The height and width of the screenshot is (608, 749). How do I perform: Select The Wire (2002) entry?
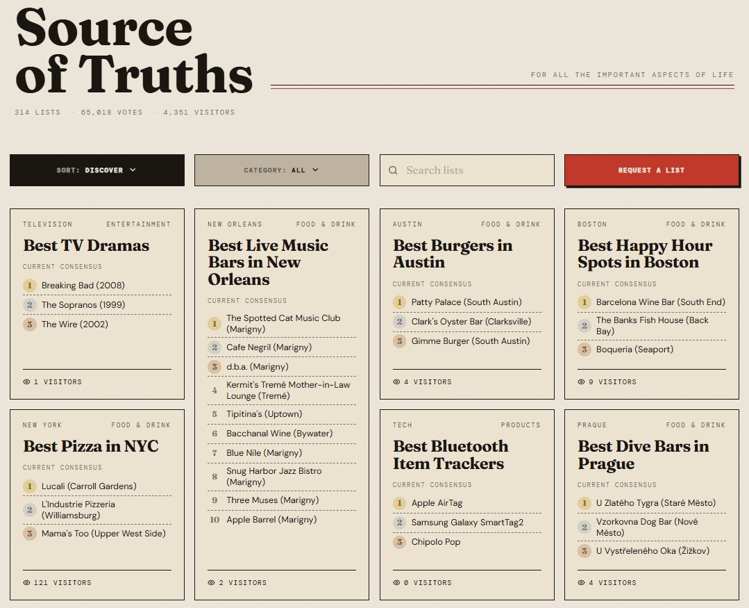(97, 324)
